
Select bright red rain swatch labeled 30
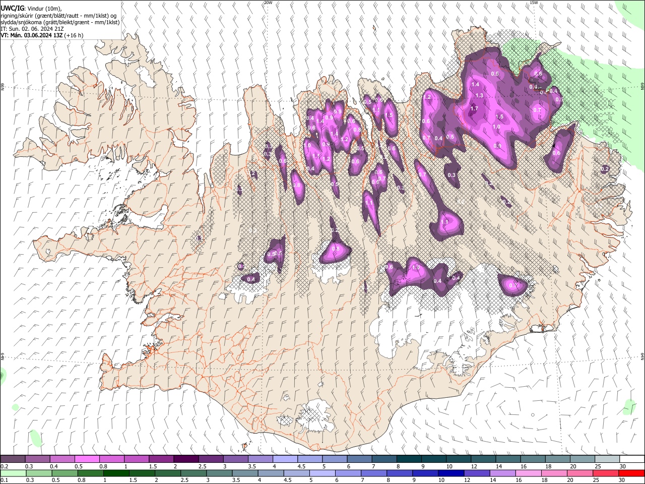tap(632, 473)
